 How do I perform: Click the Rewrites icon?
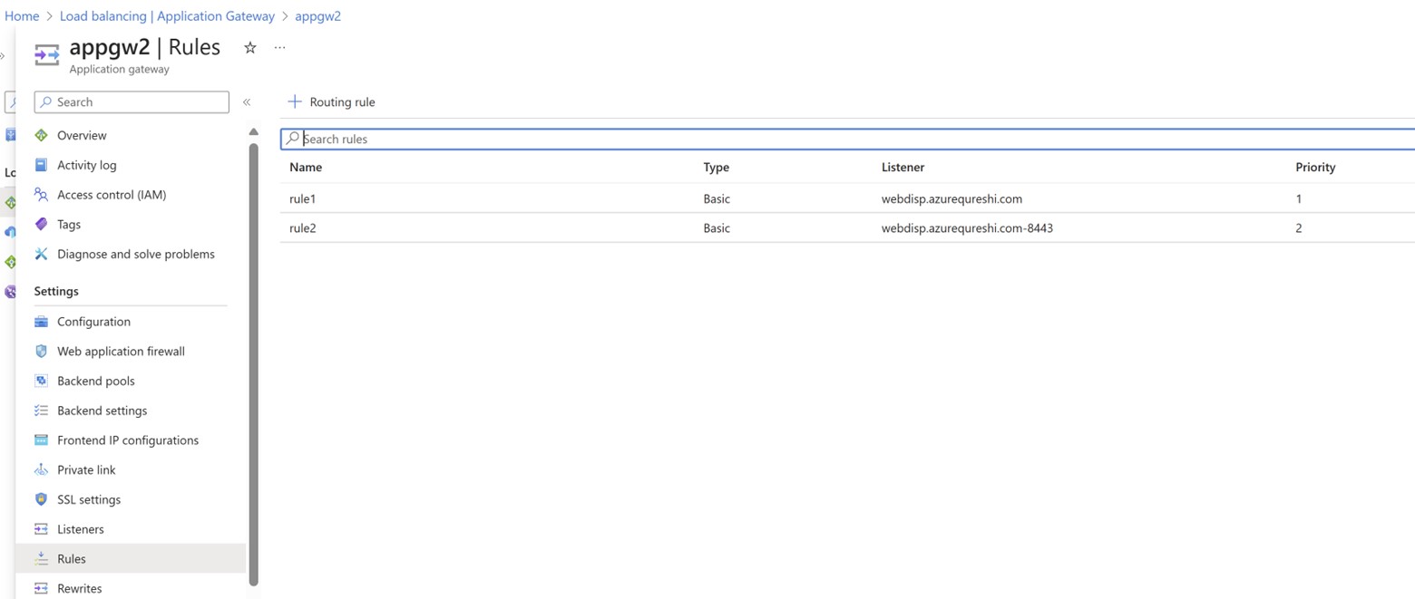[41, 588]
